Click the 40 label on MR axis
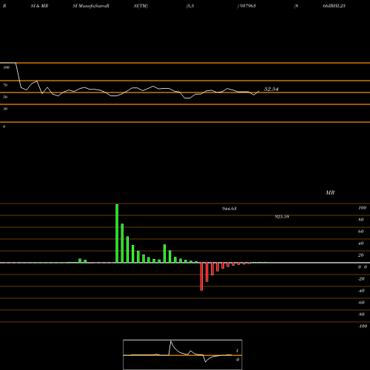The width and height of the screenshot is (370, 370). 361,243
